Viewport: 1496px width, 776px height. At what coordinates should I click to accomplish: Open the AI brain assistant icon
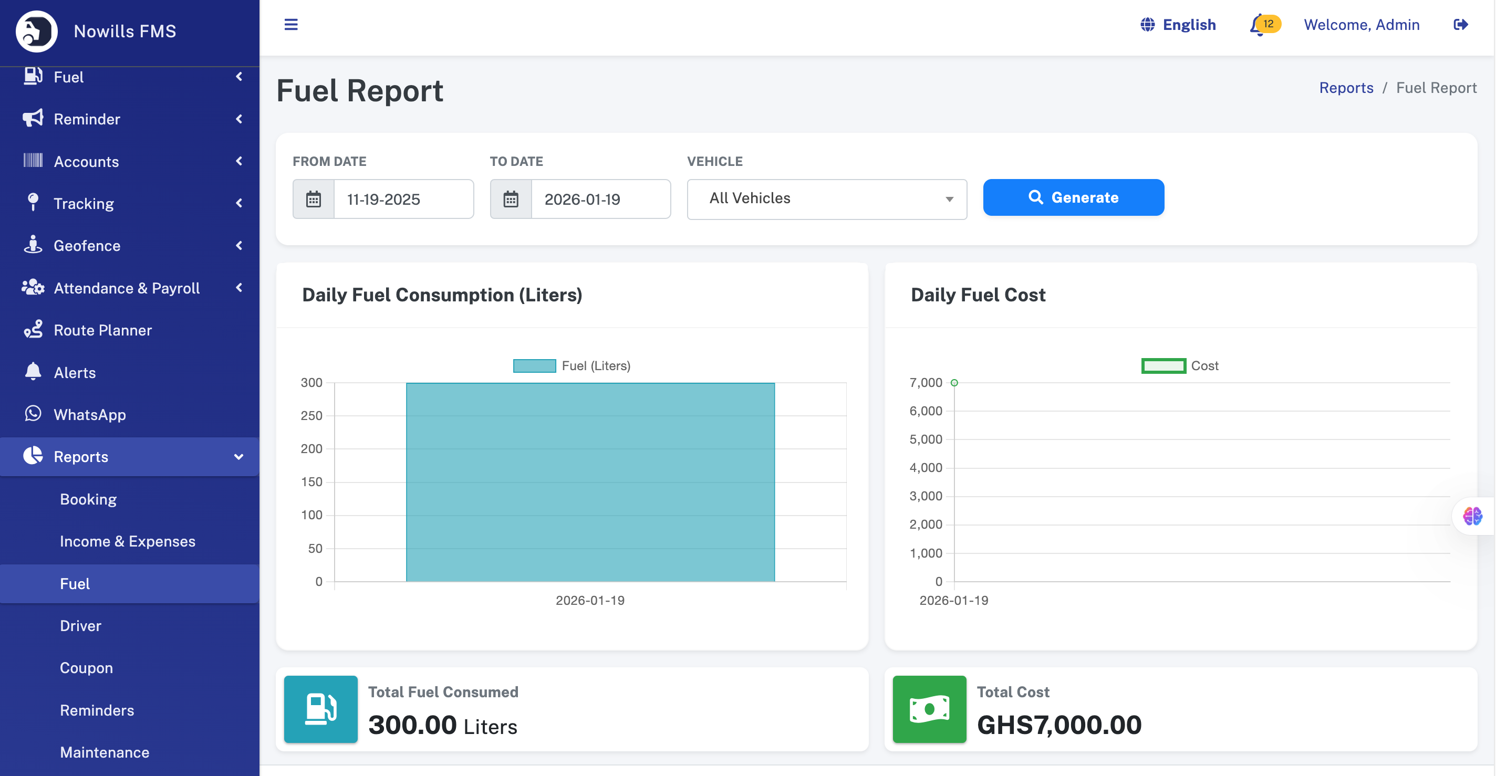point(1472,516)
